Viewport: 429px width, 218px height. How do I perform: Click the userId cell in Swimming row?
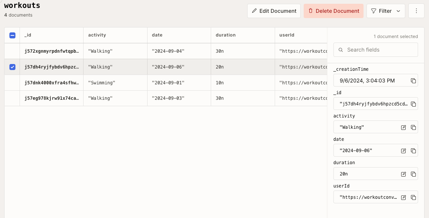[301, 83]
